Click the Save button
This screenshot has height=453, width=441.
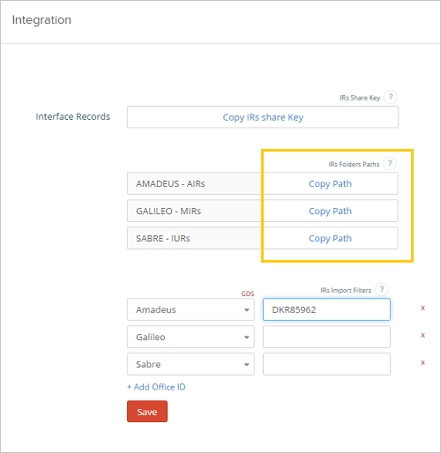coord(147,412)
